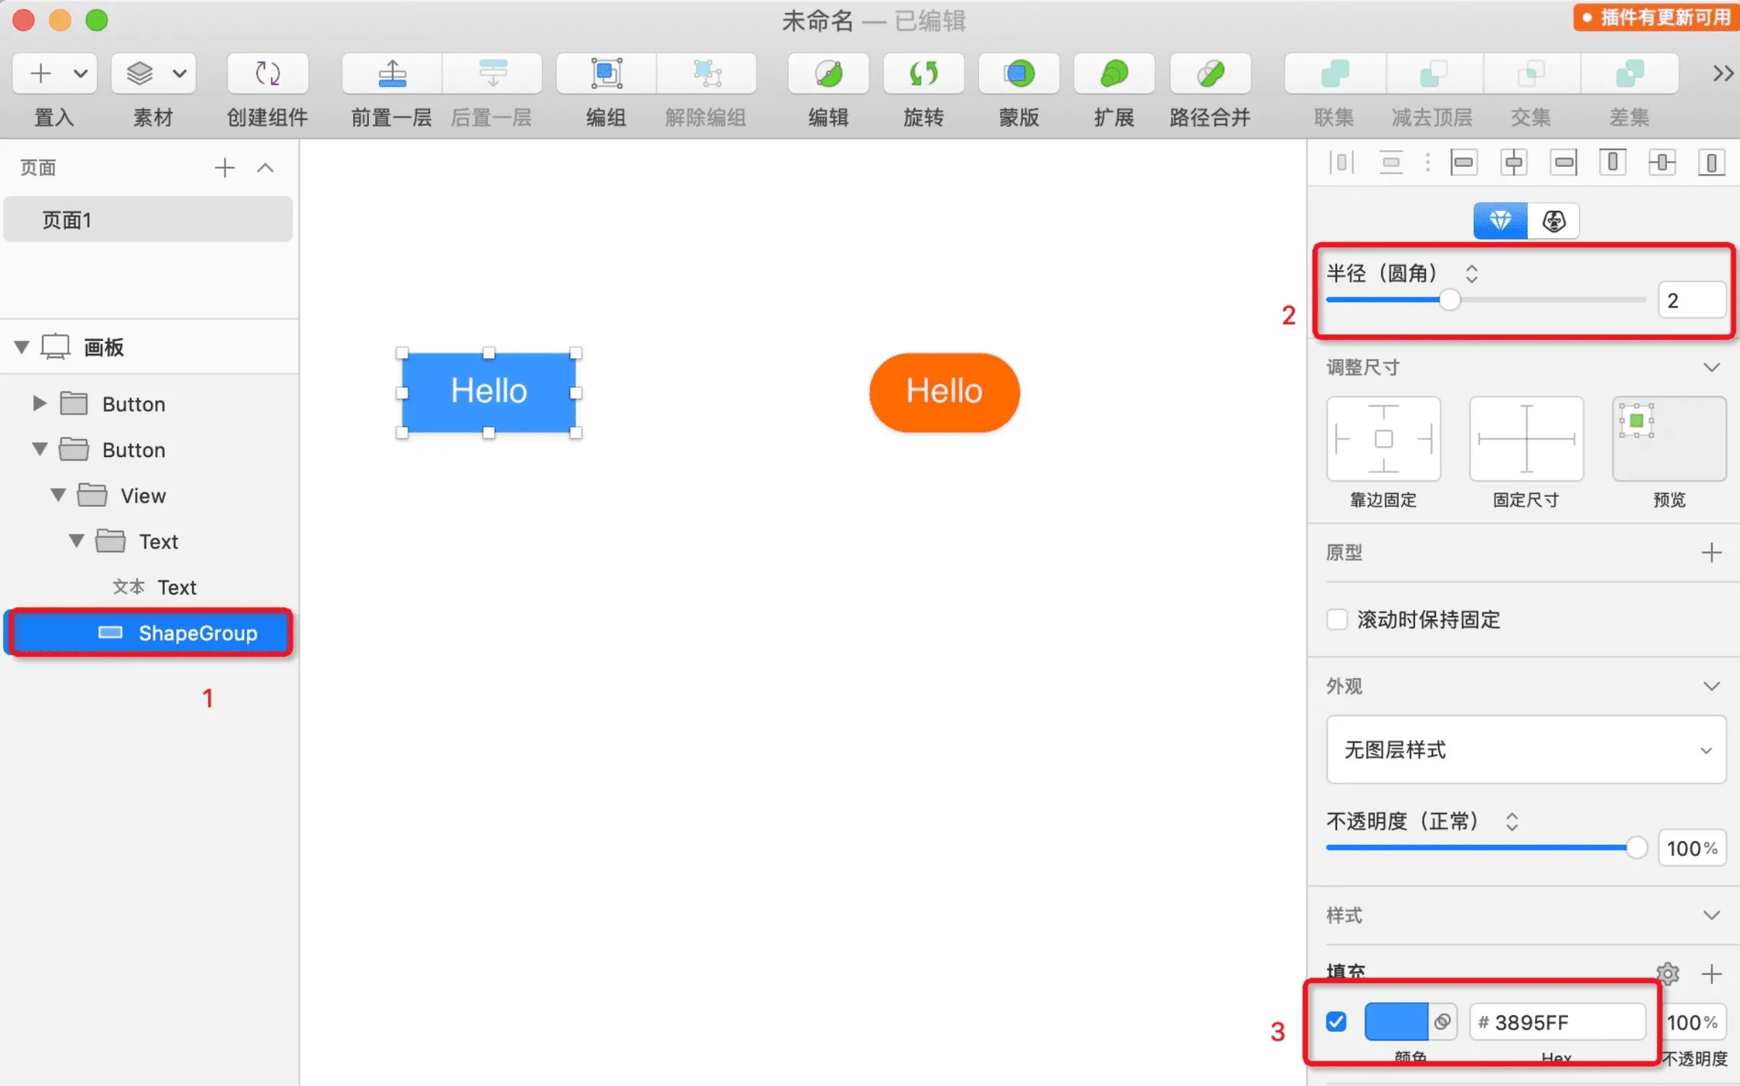This screenshot has height=1086, width=1740.
Task: Click the Rotate (旋转) tool icon
Action: (923, 74)
